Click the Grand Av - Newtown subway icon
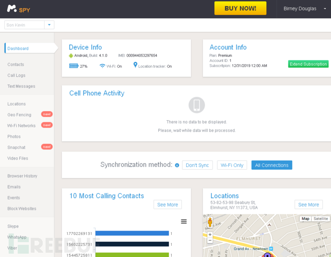331x257 pixels. (x=271, y=249)
